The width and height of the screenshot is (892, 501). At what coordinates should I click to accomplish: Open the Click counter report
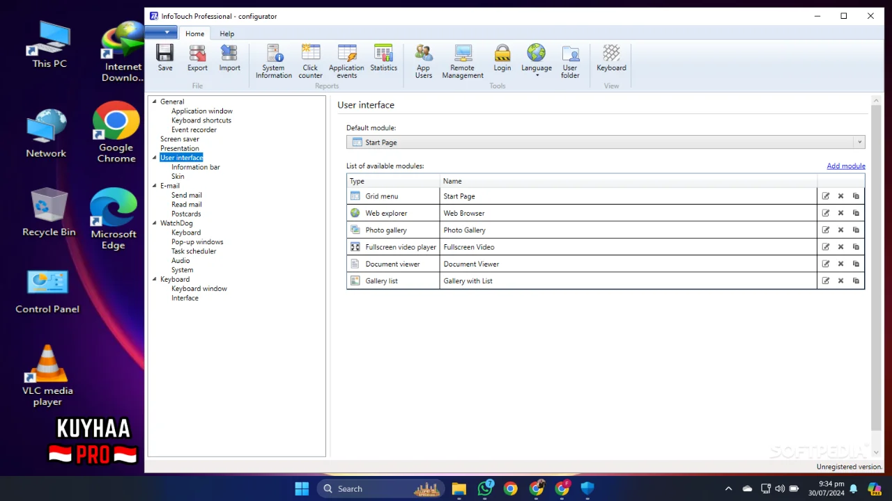pos(310,61)
